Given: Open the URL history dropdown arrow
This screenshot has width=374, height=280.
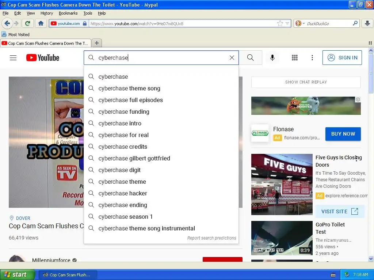Looking at the screenshot, I should 287,23.
